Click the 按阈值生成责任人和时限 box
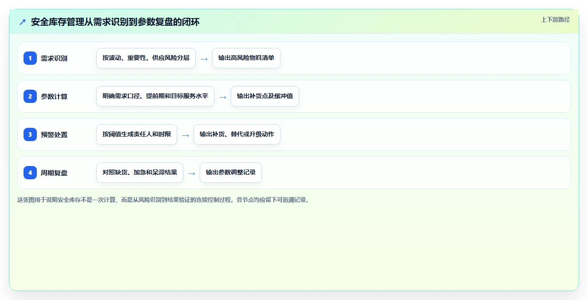The width and height of the screenshot is (588, 300). 137,134
